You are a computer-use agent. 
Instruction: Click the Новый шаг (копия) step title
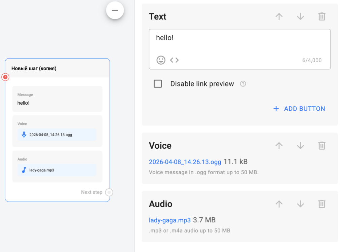[x=34, y=68]
